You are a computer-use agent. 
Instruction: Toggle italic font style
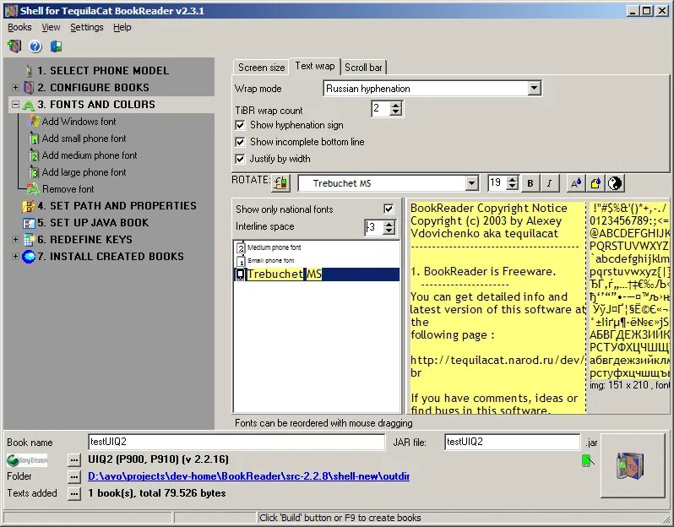coord(549,183)
